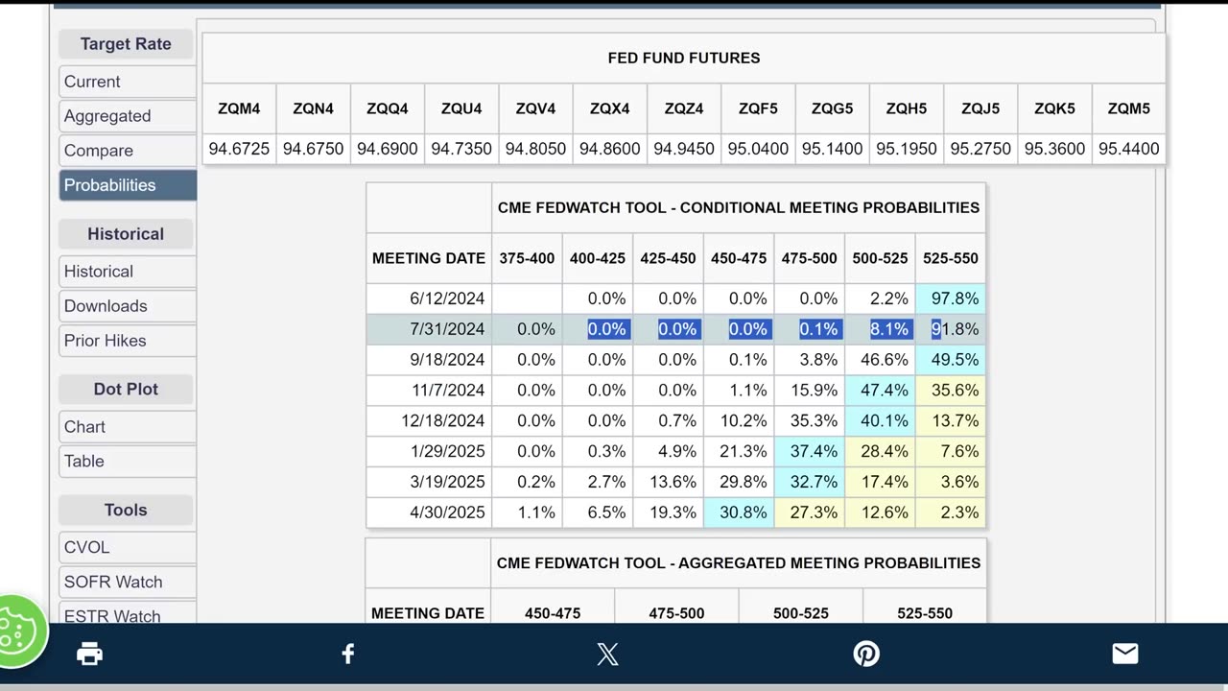Click the ZQZ4 futures column header
This screenshot has width=1228, height=691.
pyautogui.click(x=684, y=108)
